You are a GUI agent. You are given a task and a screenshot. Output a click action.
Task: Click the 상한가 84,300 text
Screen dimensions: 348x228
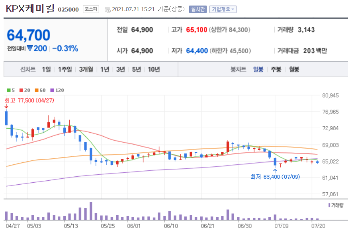click(x=229, y=30)
